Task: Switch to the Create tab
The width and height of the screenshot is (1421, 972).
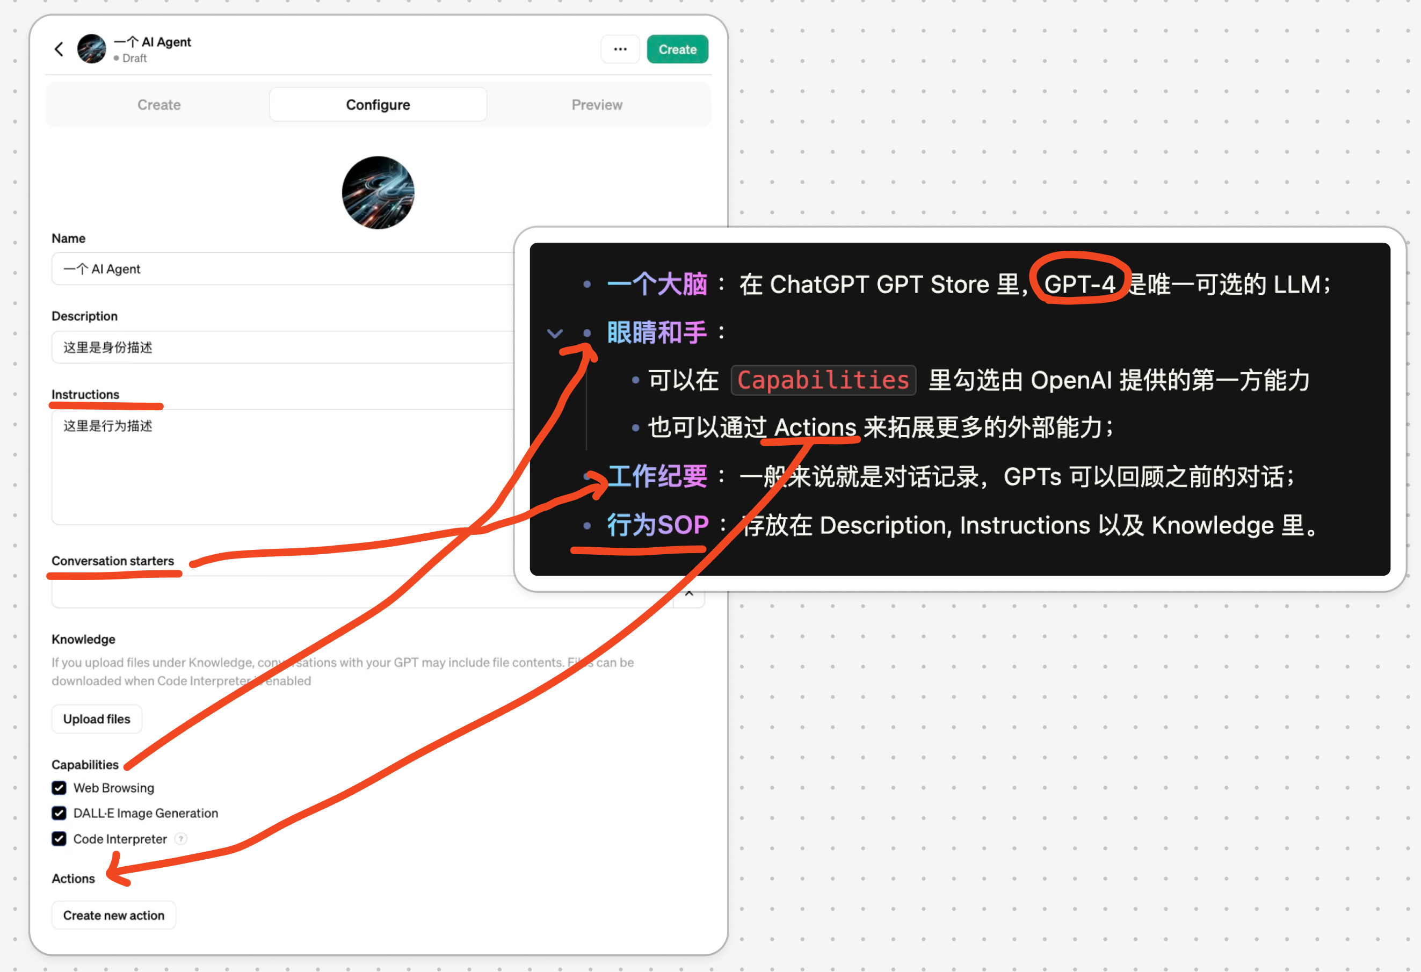Action: pos(159,104)
